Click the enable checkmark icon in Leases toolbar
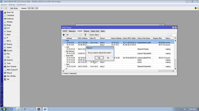This screenshot has height=111, width=199. pos(72,35)
